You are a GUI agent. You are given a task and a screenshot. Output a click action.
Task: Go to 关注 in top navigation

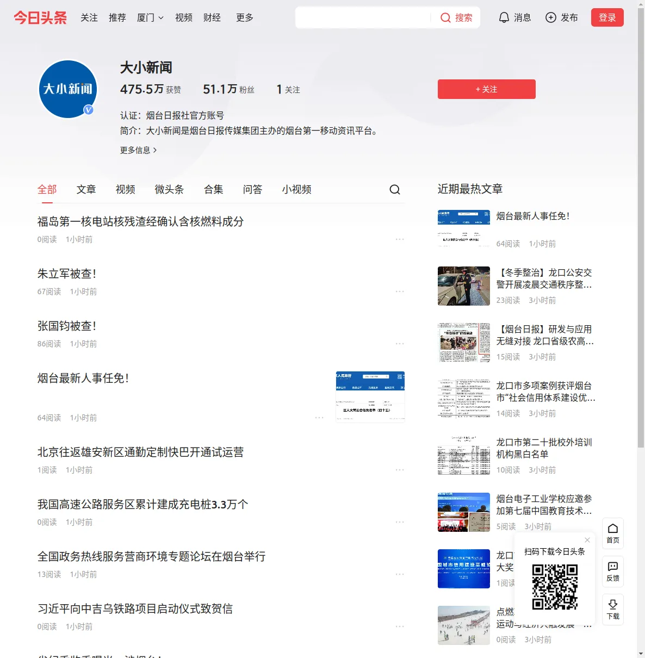[x=89, y=18]
